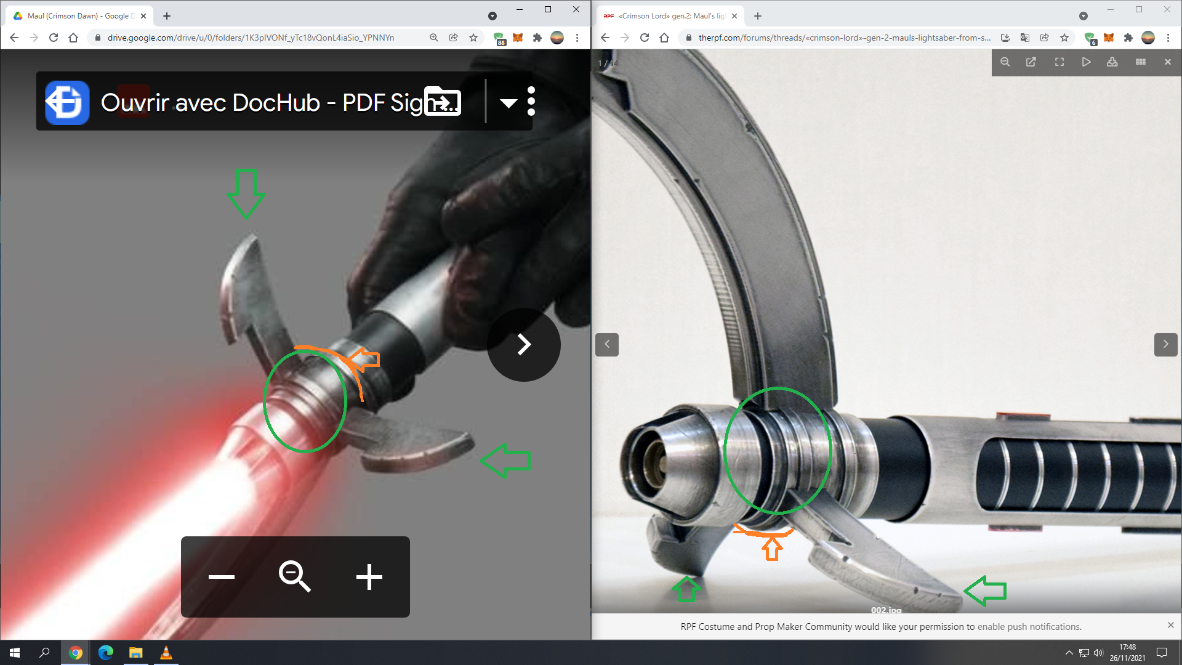Bookmark the Google Drive page with star
The image size is (1182, 665).
[x=473, y=38]
